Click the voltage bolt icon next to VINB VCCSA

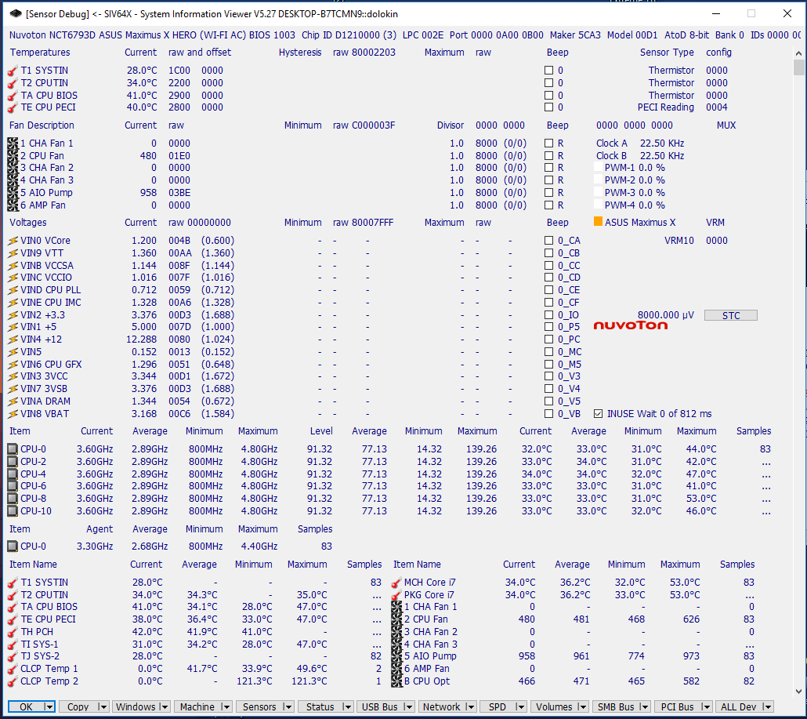[x=13, y=266]
